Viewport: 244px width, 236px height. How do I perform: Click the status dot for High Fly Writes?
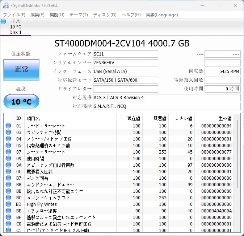point(8,204)
